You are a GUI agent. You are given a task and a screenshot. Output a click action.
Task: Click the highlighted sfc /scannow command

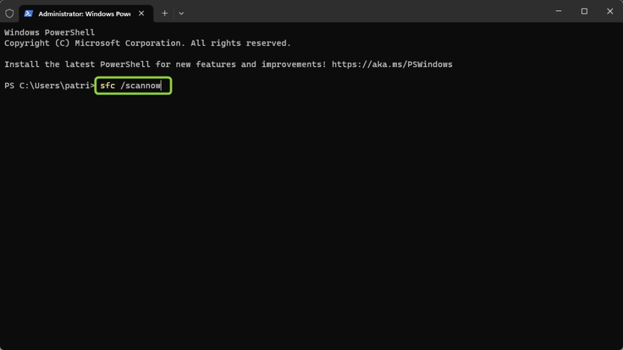[x=133, y=85]
